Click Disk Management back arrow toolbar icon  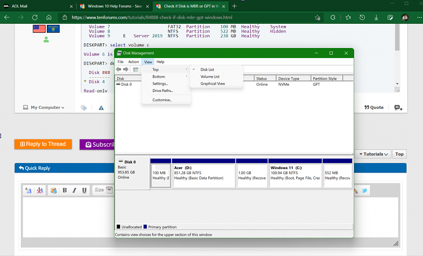(x=118, y=69)
